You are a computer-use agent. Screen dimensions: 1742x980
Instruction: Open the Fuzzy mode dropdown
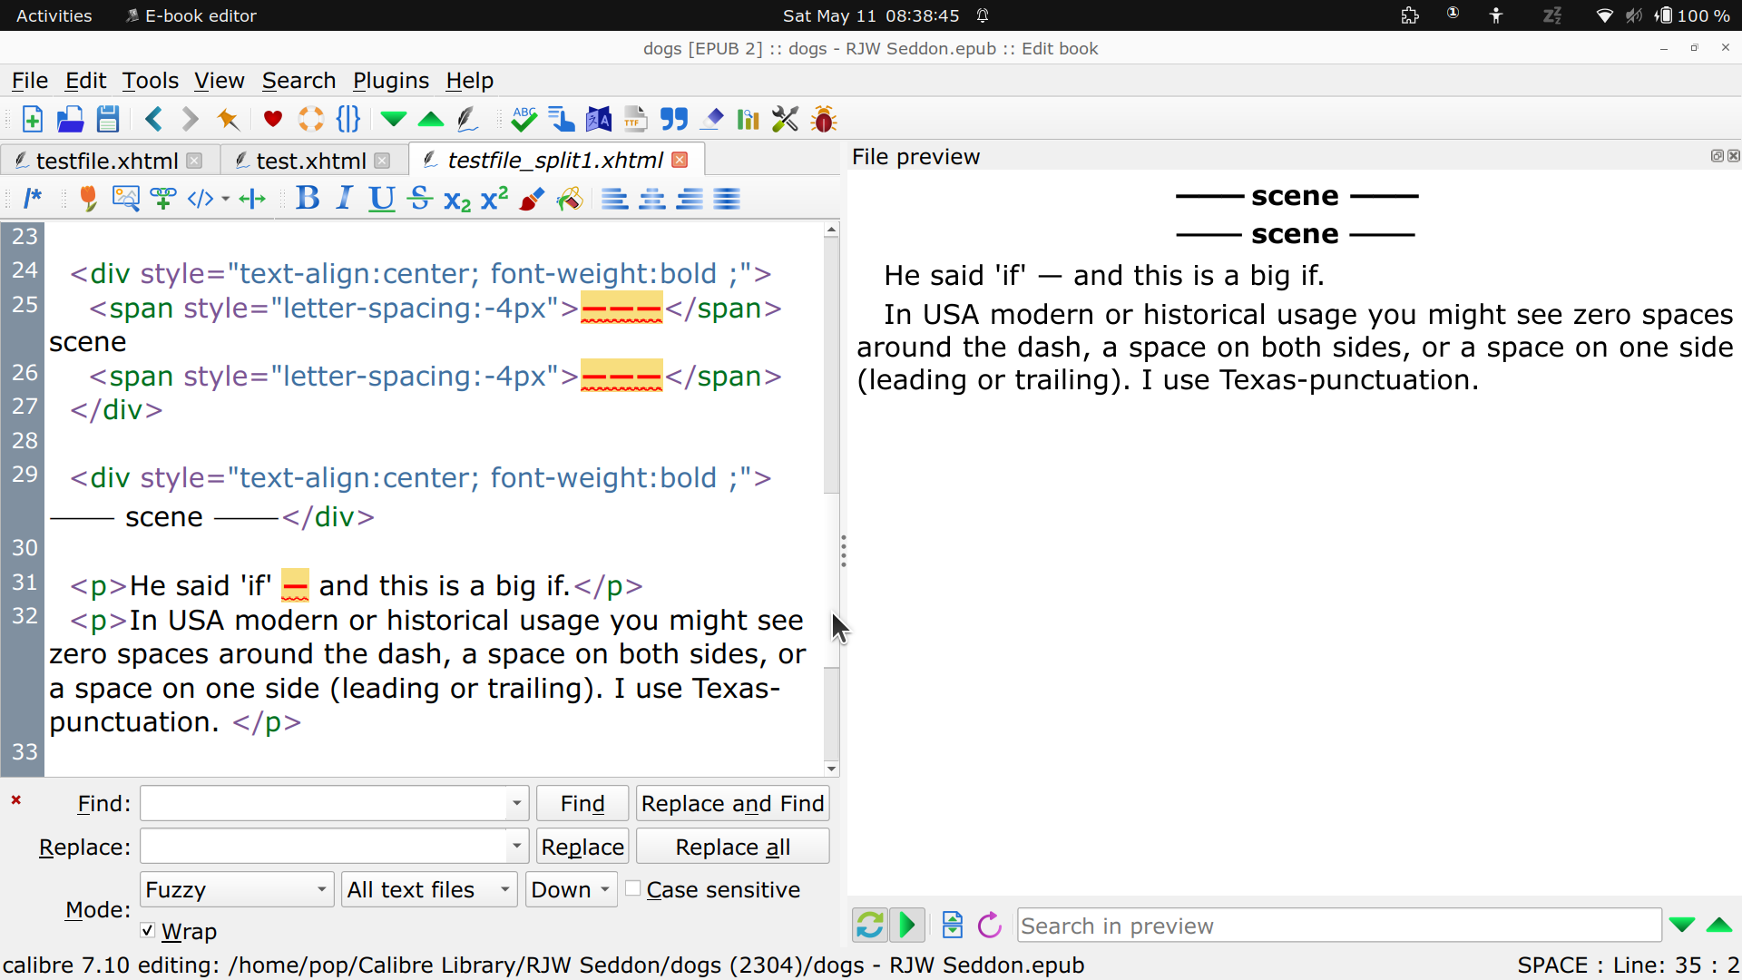click(x=237, y=889)
